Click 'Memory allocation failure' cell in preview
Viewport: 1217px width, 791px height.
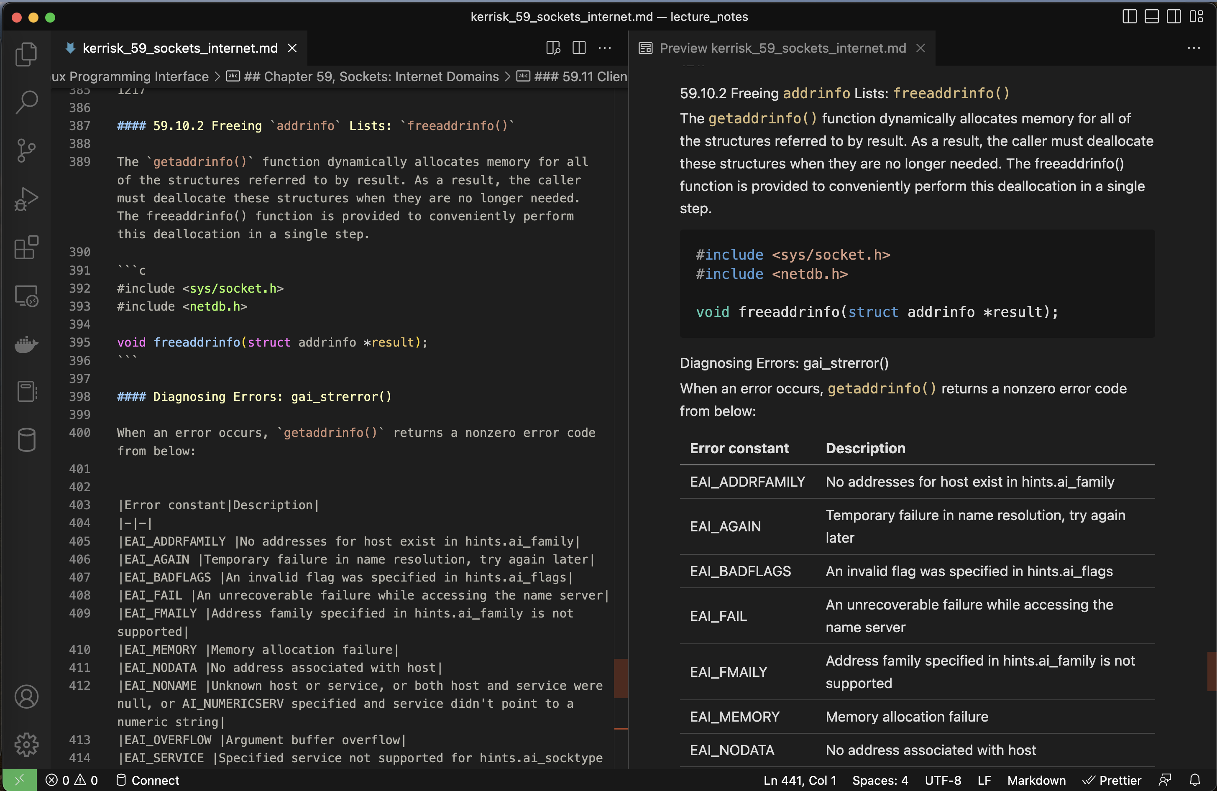(x=907, y=717)
